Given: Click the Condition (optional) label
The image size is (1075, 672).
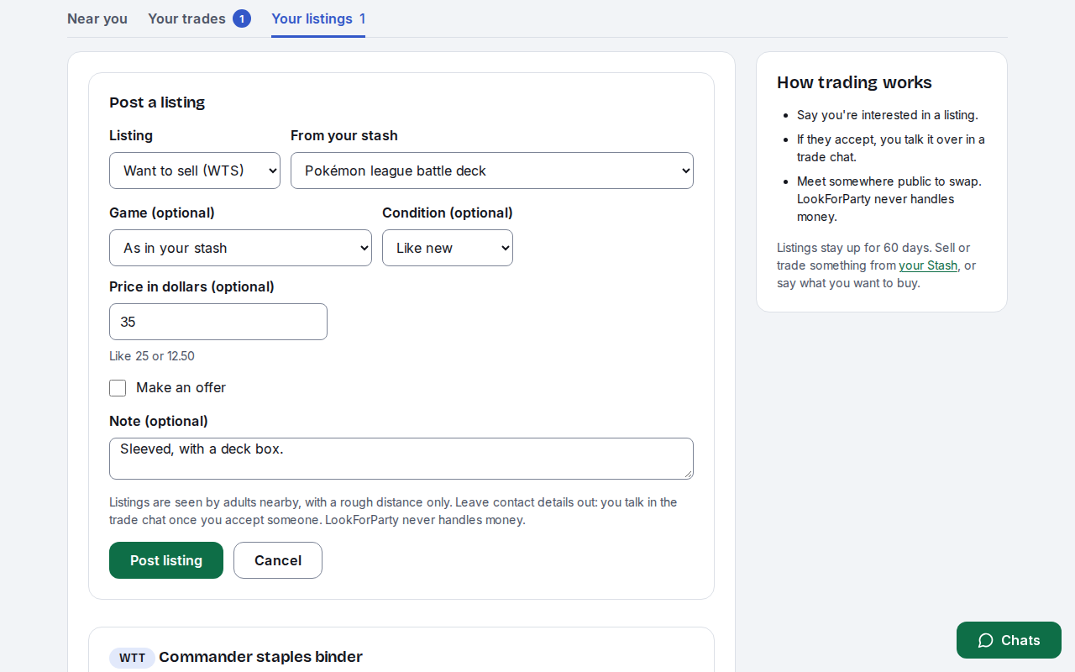Looking at the screenshot, I should pos(448,213).
